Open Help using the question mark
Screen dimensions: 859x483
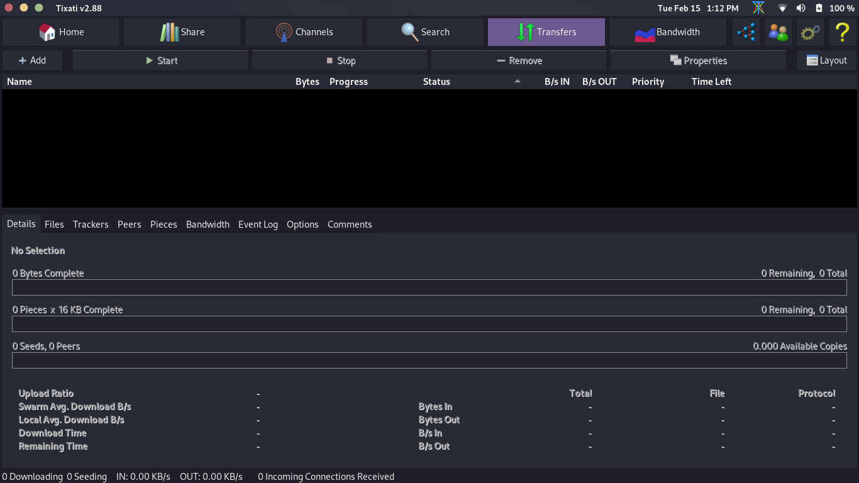point(842,31)
